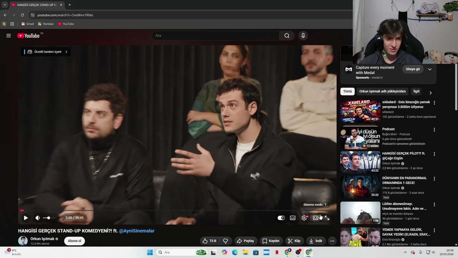Open a new browser tab
Image resolution: width=458 pixels, height=258 pixels.
[69, 5]
